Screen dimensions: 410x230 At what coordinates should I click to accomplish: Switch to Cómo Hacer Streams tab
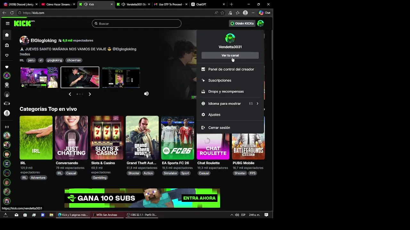click(x=58, y=4)
